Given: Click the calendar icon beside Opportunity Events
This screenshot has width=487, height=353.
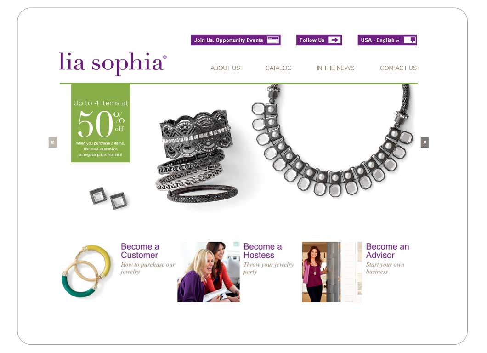Looking at the screenshot, I should point(273,40).
